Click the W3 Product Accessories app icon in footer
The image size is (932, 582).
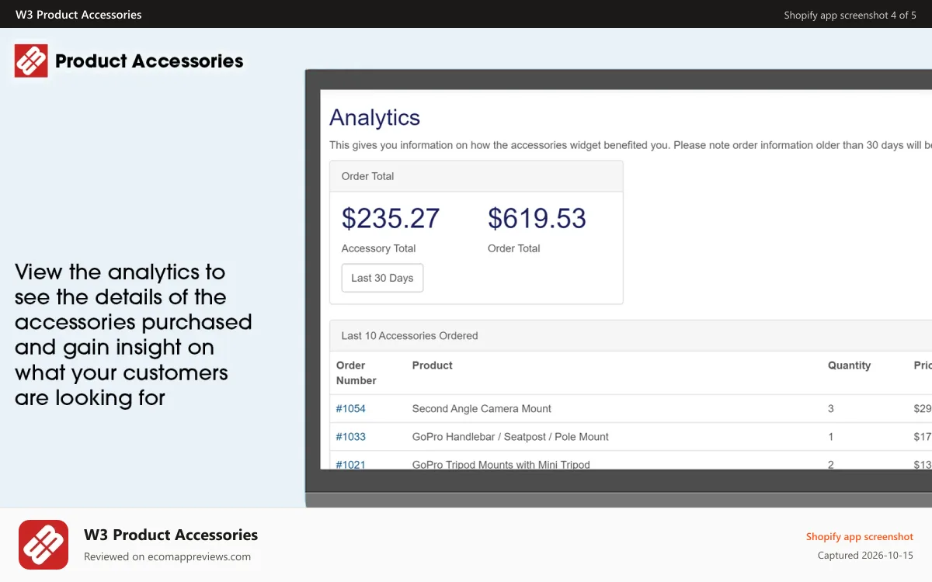point(43,545)
